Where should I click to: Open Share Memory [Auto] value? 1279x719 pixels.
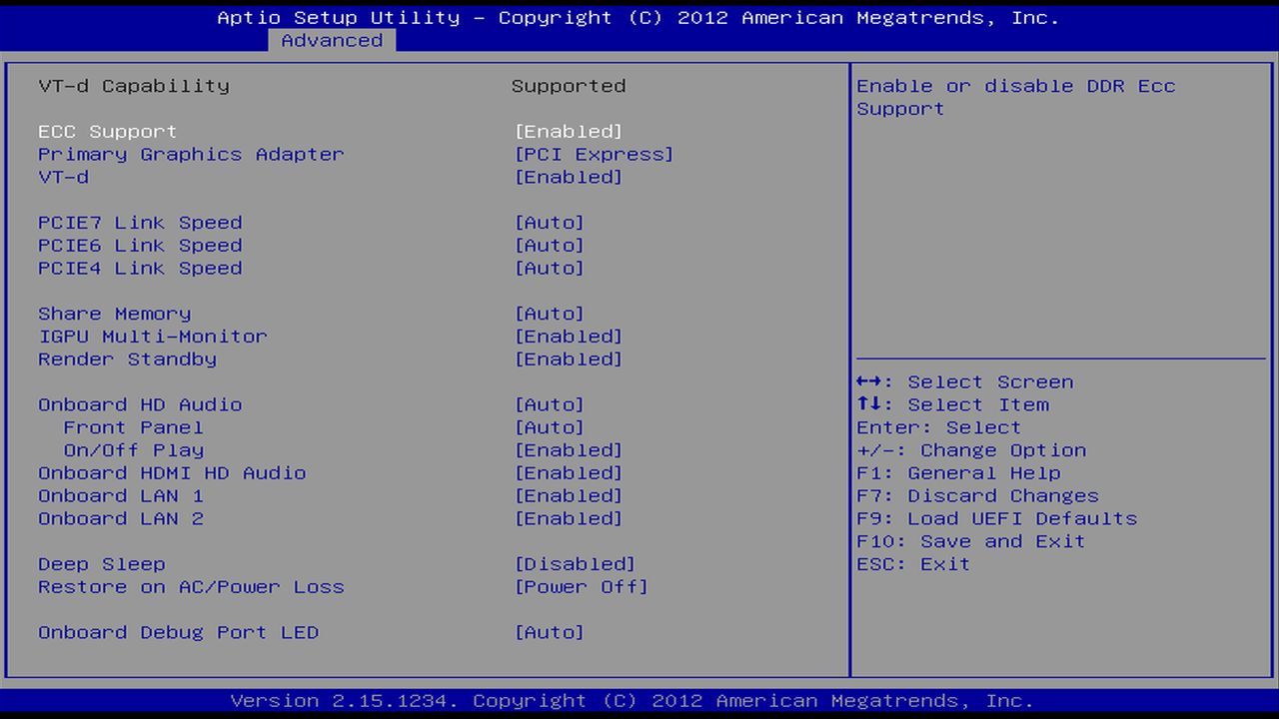pos(550,314)
